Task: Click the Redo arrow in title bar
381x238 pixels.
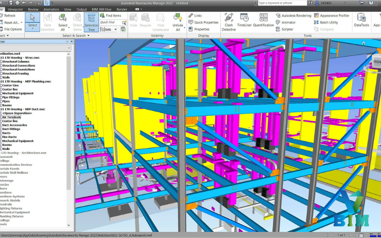Action: (x=30, y=3)
